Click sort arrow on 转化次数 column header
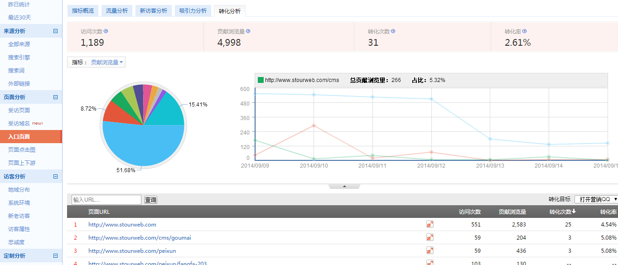The image size is (618, 265). click(x=575, y=212)
